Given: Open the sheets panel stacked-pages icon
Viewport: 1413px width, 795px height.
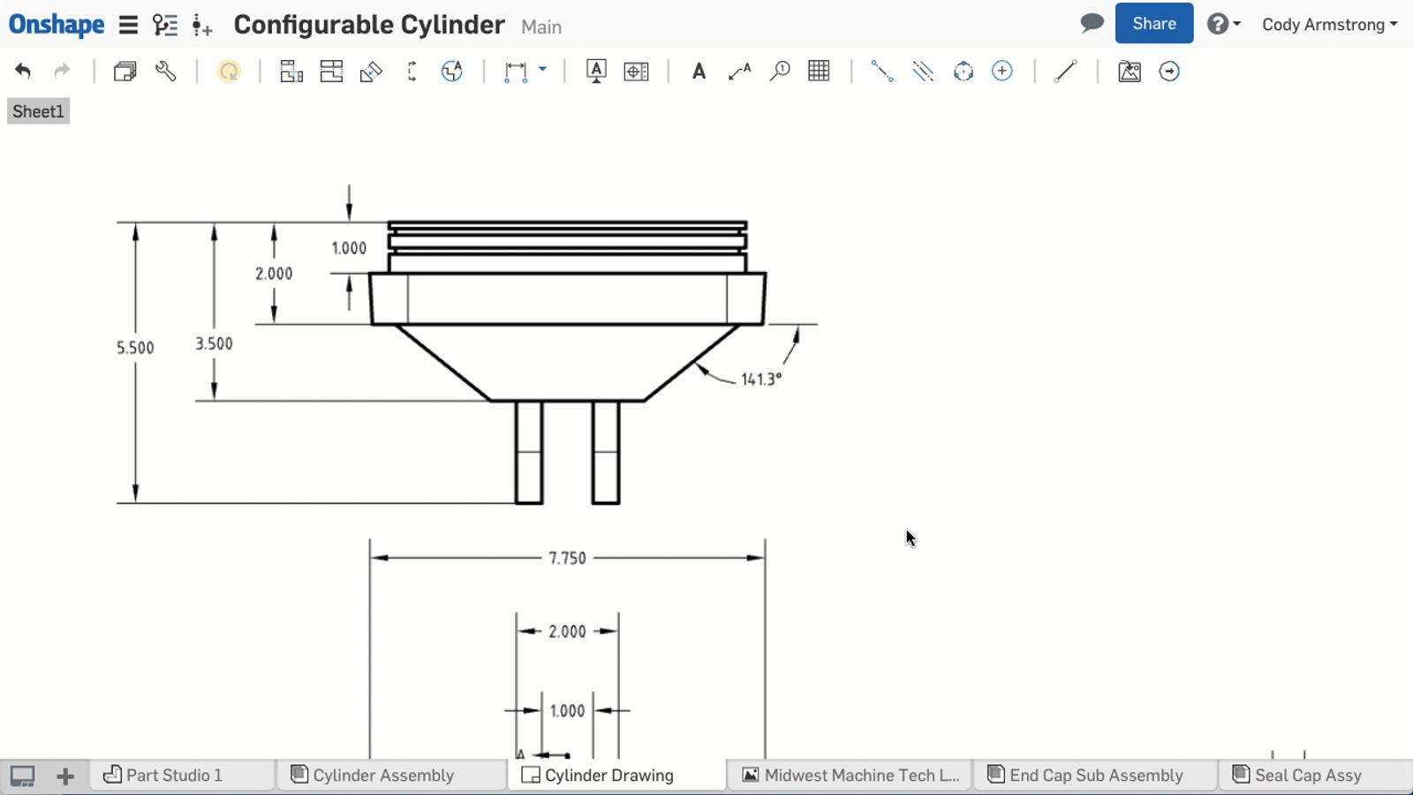Looking at the screenshot, I should (125, 72).
